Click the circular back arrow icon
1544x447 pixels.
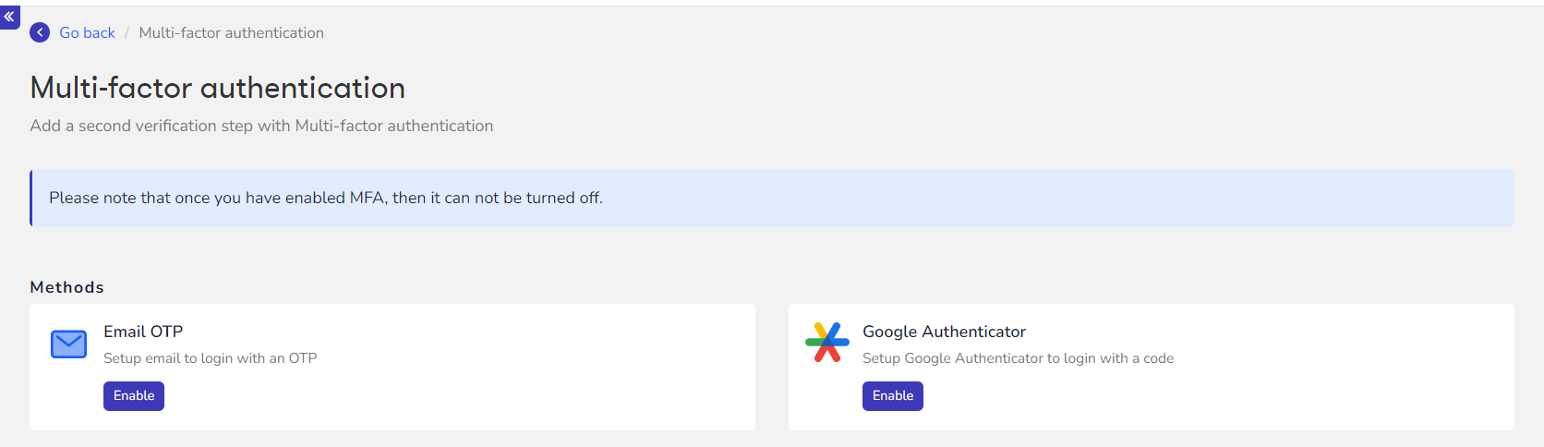click(x=40, y=32)
